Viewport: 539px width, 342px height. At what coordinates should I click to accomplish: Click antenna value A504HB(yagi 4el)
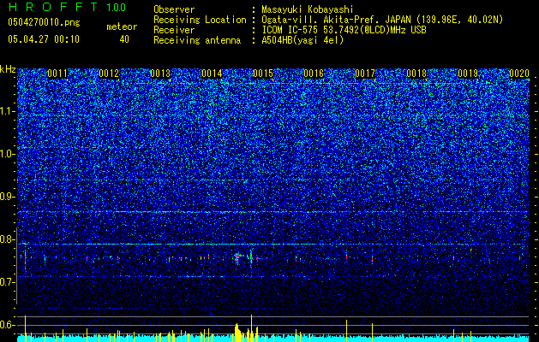pos(302,40)
